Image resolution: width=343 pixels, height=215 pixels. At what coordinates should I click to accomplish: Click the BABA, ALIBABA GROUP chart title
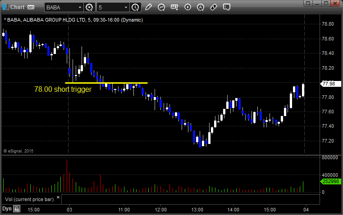73,20
